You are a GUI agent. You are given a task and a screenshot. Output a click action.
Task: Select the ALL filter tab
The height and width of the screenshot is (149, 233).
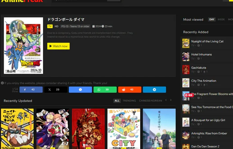click(x=117, y=100)
